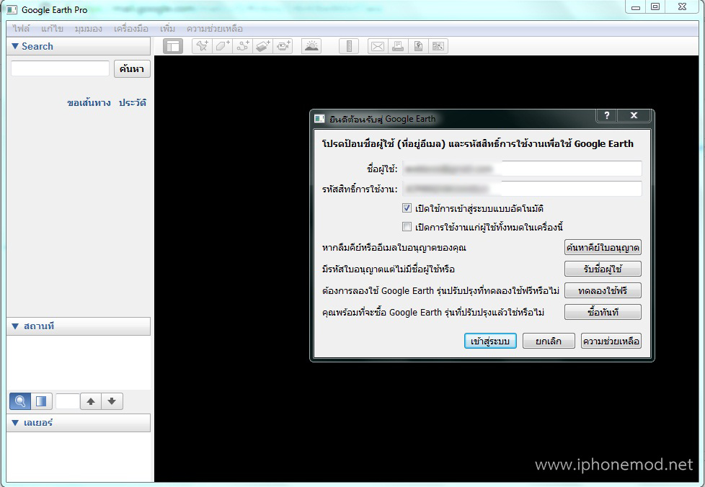The height and width of the screenshot is (487, 705).
Task: Close the welcome dialog with X
Action: tap(634, 115)
